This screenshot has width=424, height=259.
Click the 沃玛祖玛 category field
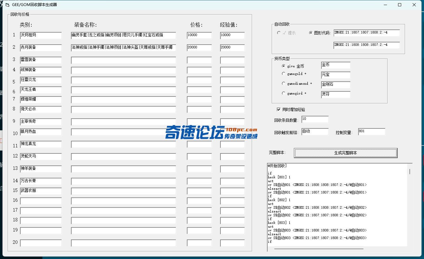pos(41,35)
